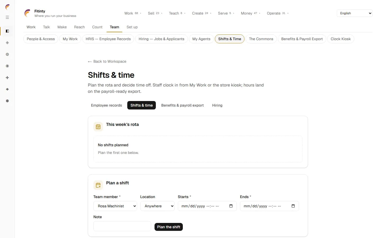Click the half-filled square sidebar icon
381x238 pixels.
pyautogui.click(x=7, y=31)
